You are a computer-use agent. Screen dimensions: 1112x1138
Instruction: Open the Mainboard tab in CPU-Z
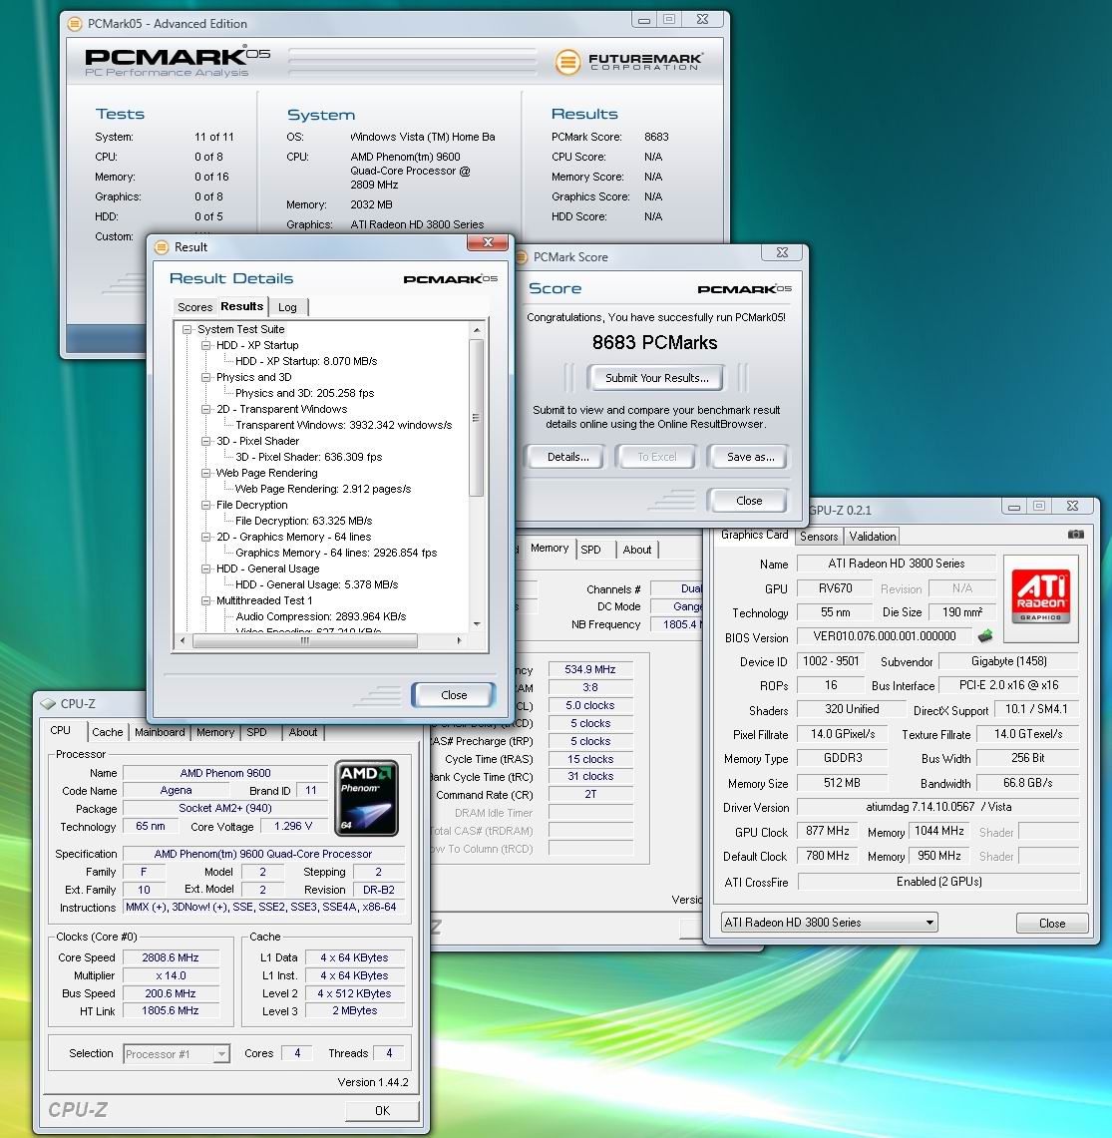160,732
